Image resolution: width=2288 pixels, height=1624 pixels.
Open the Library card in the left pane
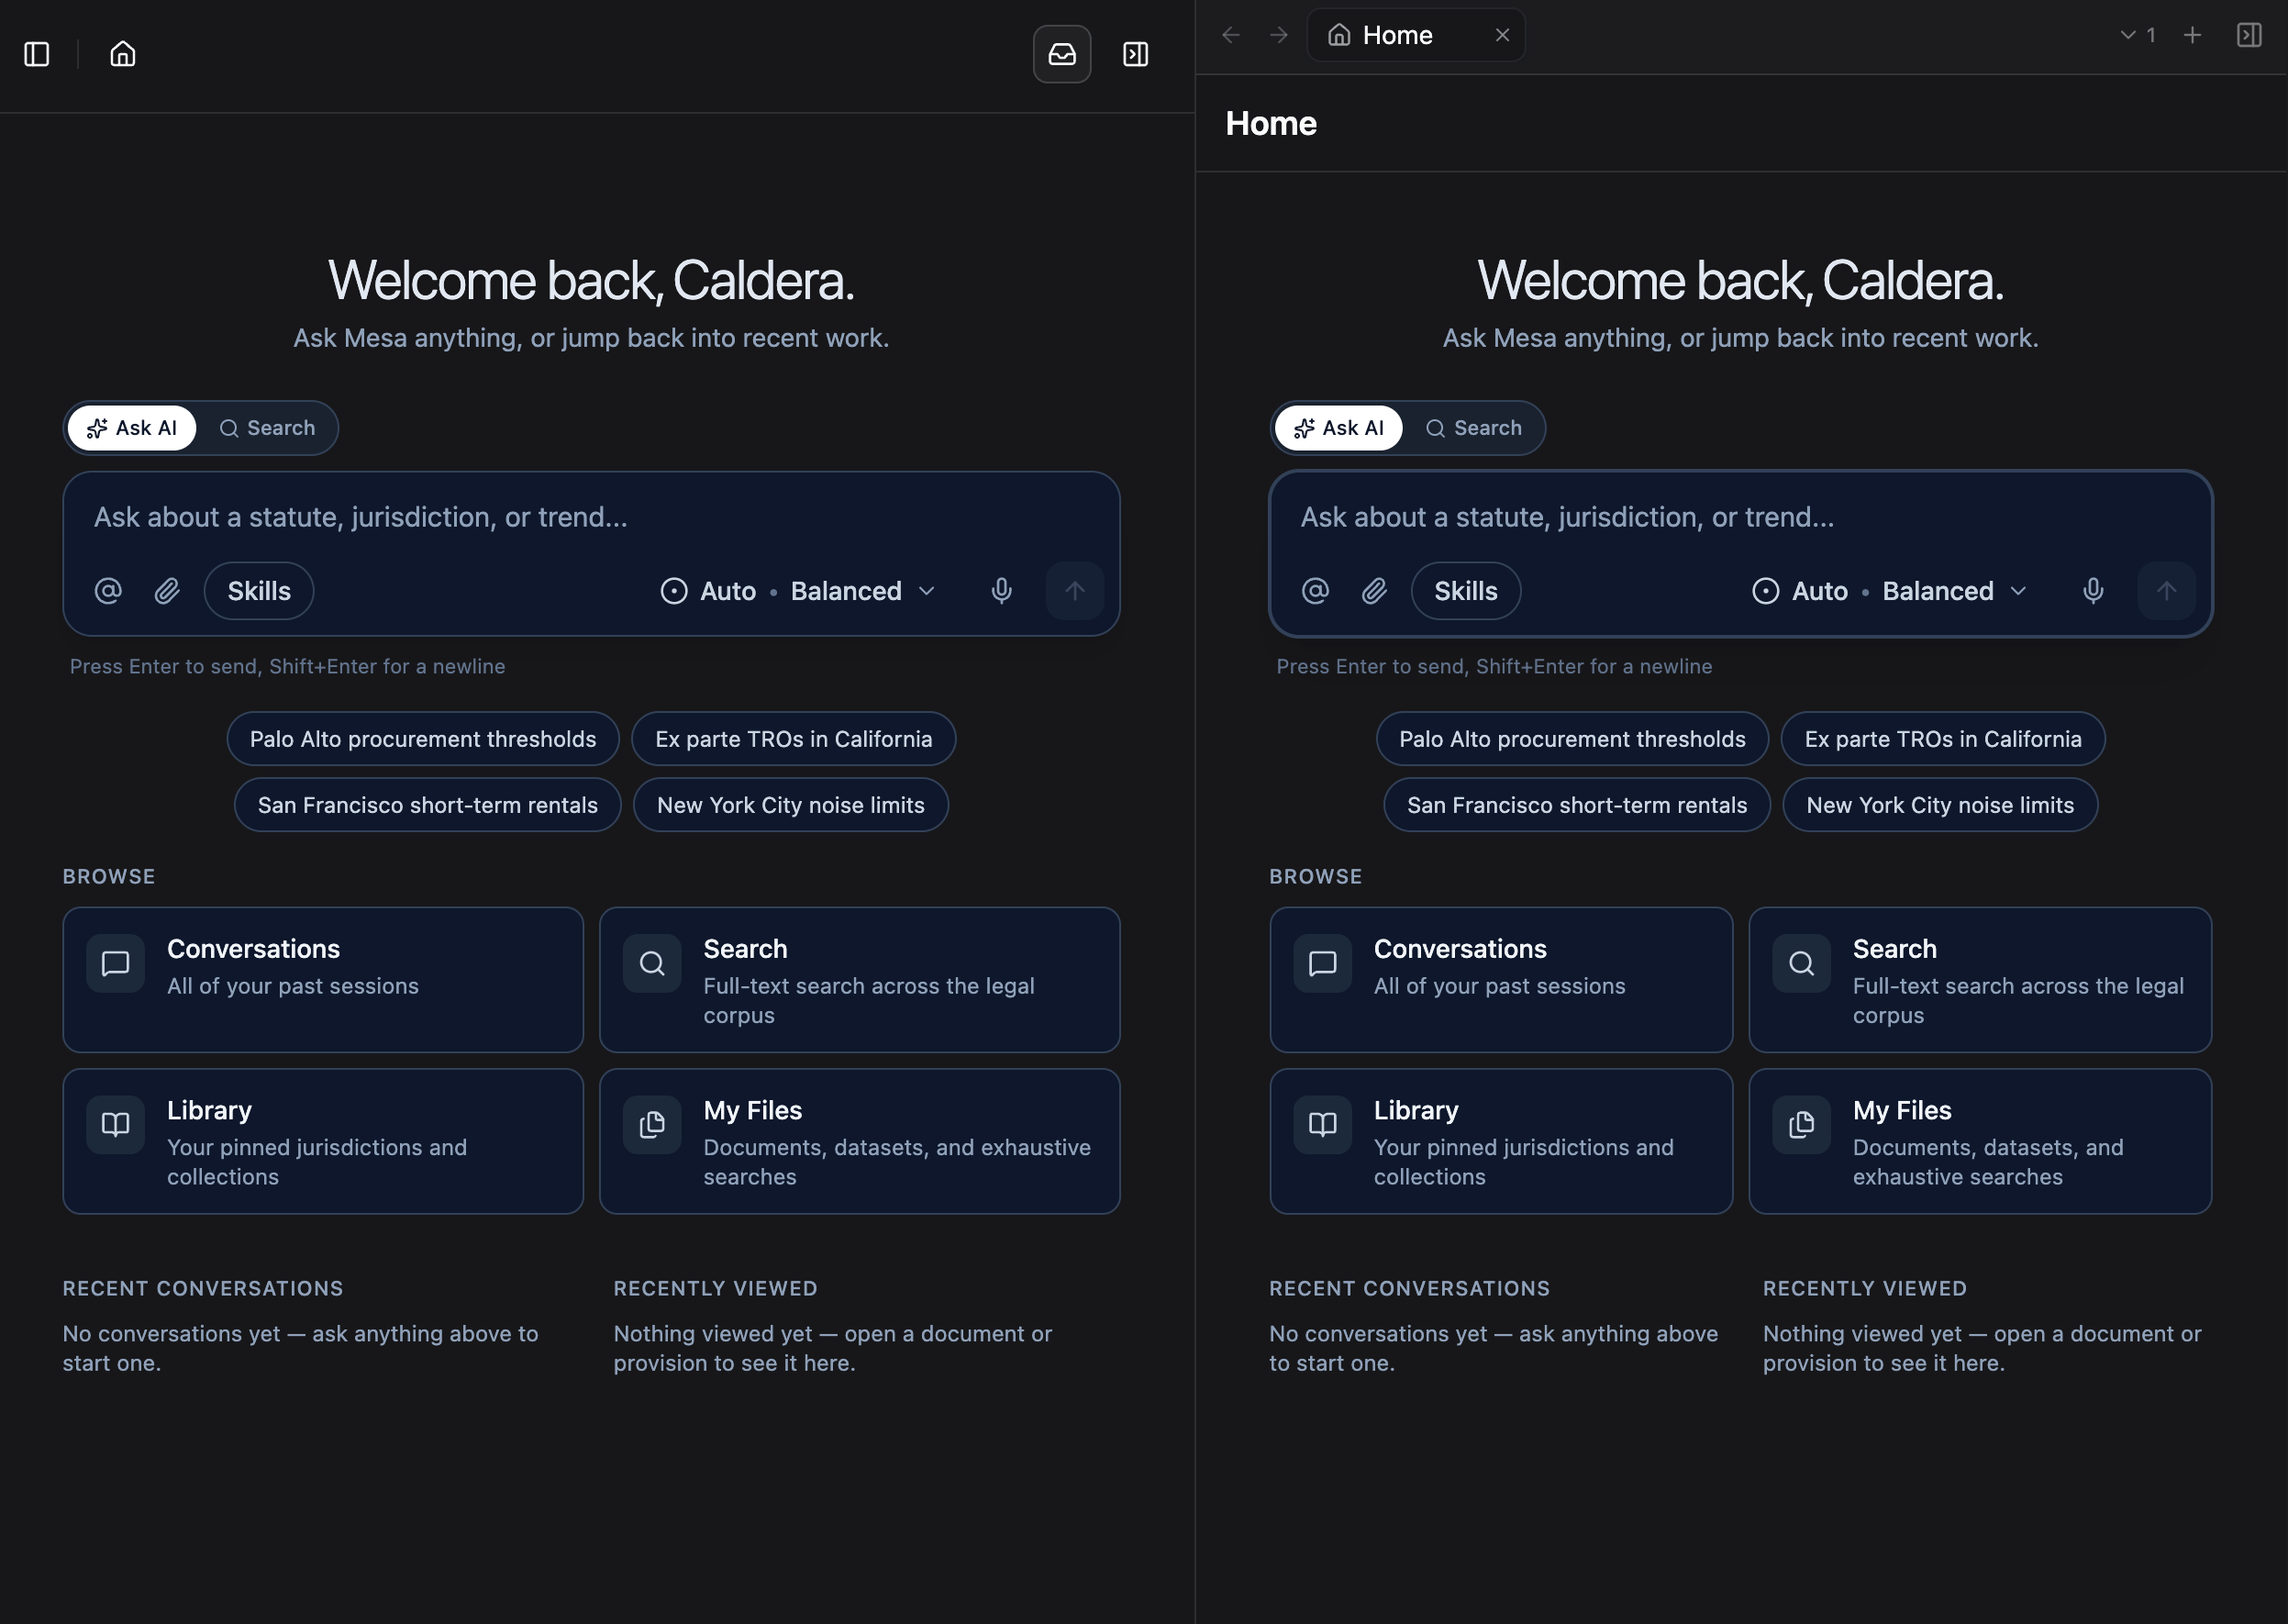click(x=323, y=1141)
